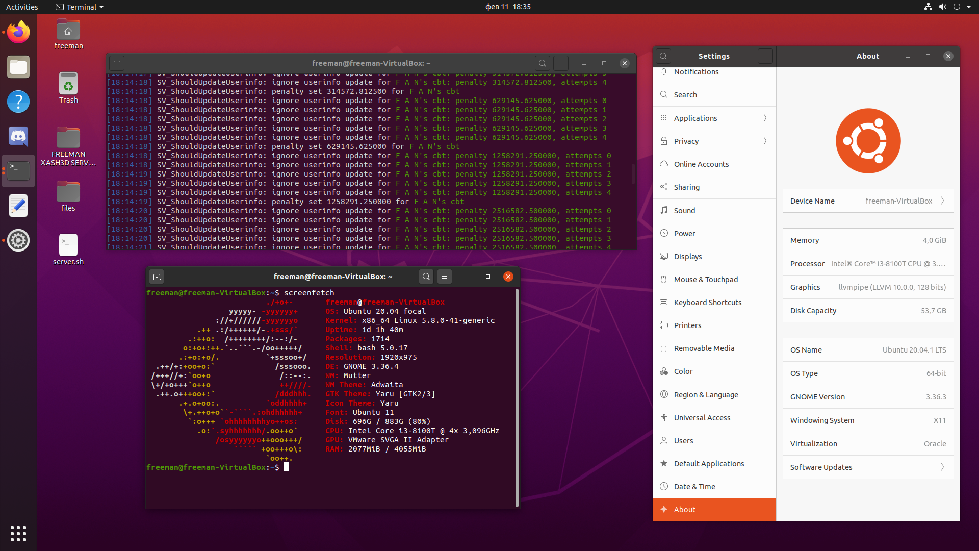This screenshot has height=551, width=979.
Task: Open Date & Time settings
Action: coord(714,486)
